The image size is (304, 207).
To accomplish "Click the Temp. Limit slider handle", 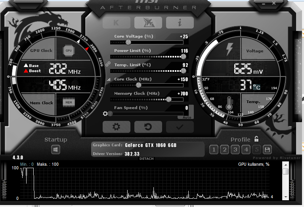I will pyautogui.click(x=183, y=71).
